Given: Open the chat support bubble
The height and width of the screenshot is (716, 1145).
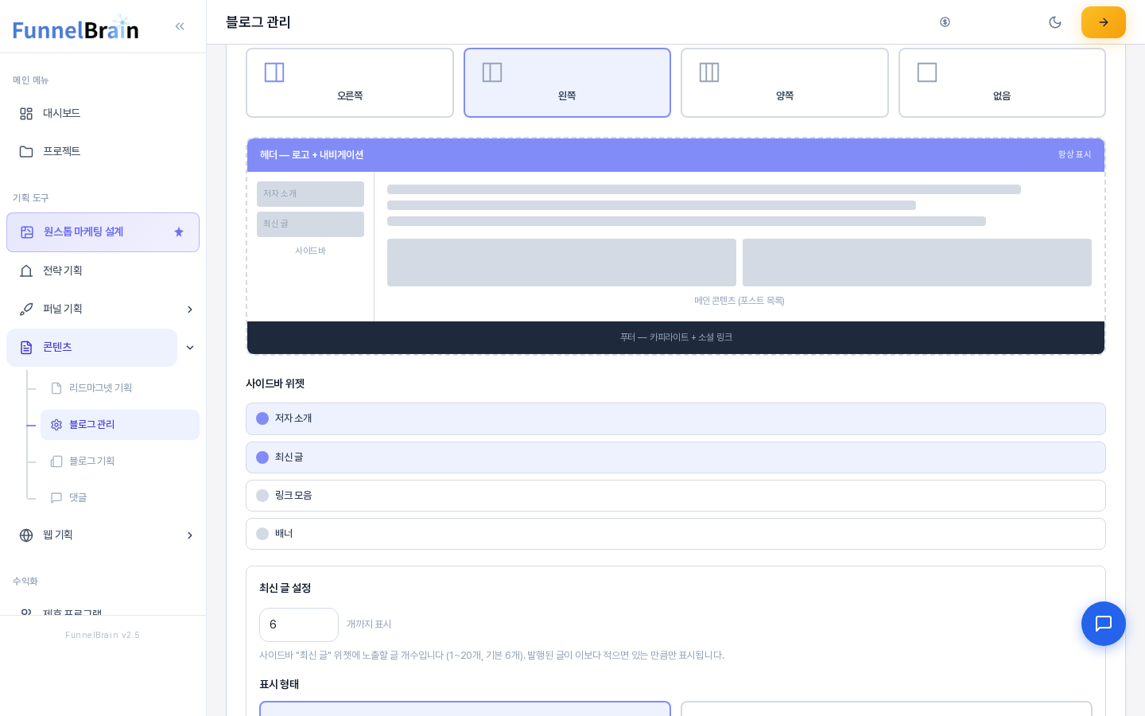Looking at the screenshot, I should coord(1104,624).
